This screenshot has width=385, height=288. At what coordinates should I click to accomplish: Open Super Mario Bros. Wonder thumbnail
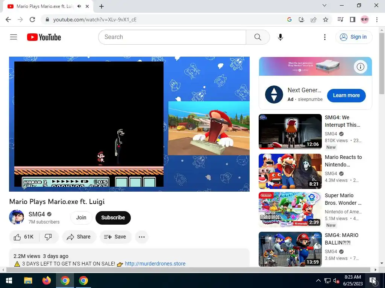290,210
